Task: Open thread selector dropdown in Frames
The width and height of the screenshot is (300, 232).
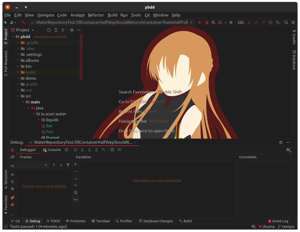Action: click(33, 165)
